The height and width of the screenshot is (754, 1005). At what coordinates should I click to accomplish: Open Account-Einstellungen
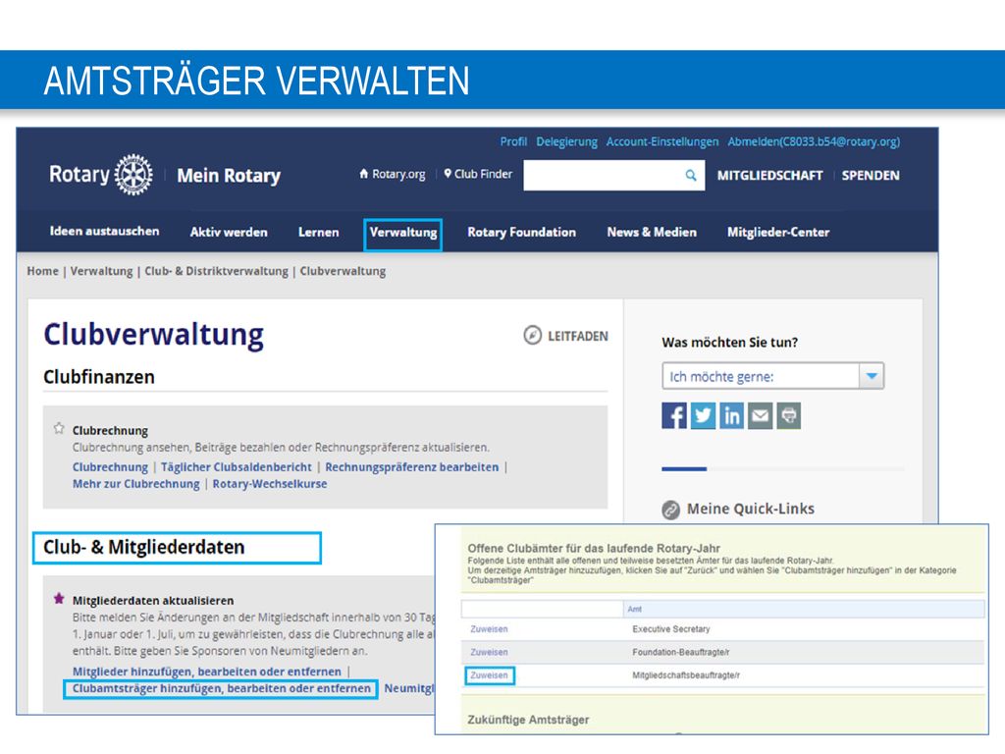[x=662, y=141]
